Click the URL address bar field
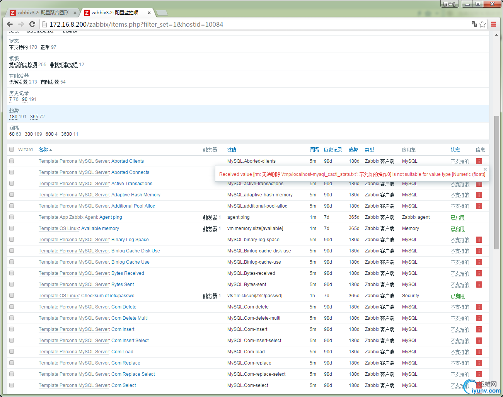 point(255,24)
